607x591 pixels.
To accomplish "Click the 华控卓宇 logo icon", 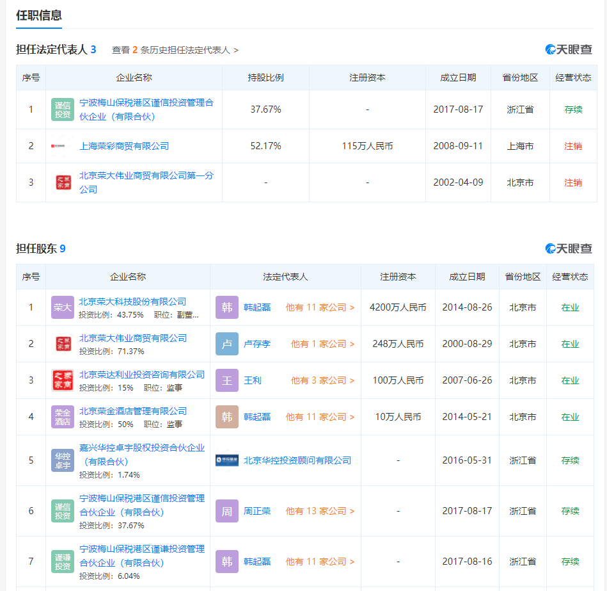I will [62, 457].
